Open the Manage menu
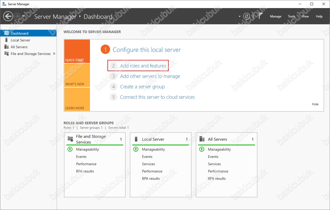This screenshot has height=210, width=330. [276, 16]
